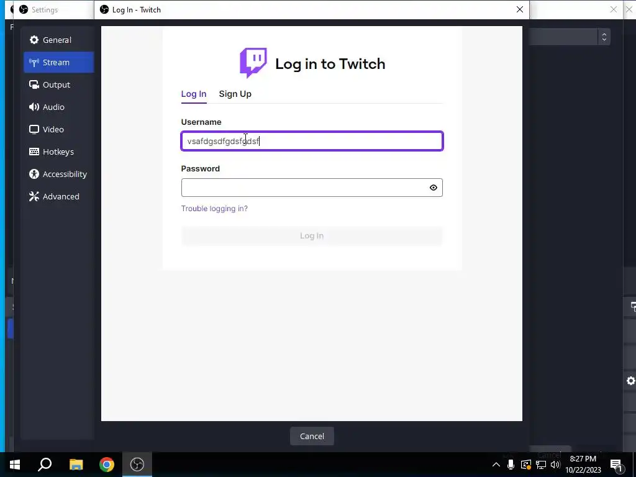The height and width of the screenshot is (477, 636).
Task: Select Stream settings category
Action: click(x=58, y=62)
